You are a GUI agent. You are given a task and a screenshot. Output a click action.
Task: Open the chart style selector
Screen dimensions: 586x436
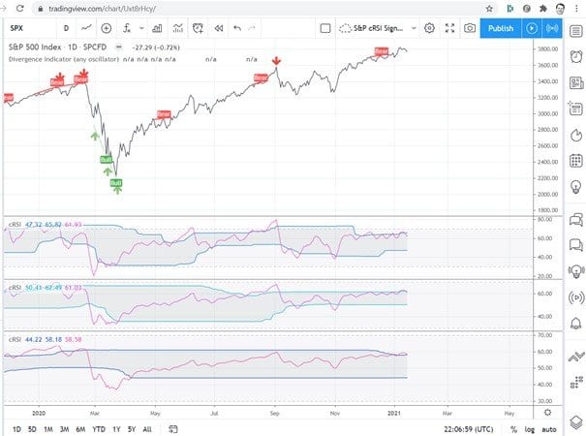pyautogui.click(x=86, y=28)
